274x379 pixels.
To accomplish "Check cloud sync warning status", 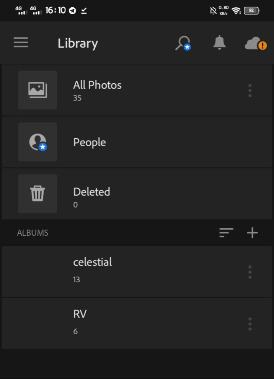I will tap(256, 44).
